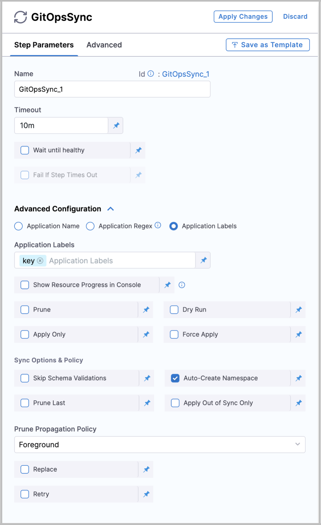Click the info icon beside Id label
This screenshot has width=321, height=525.
[x=151, y=74]
